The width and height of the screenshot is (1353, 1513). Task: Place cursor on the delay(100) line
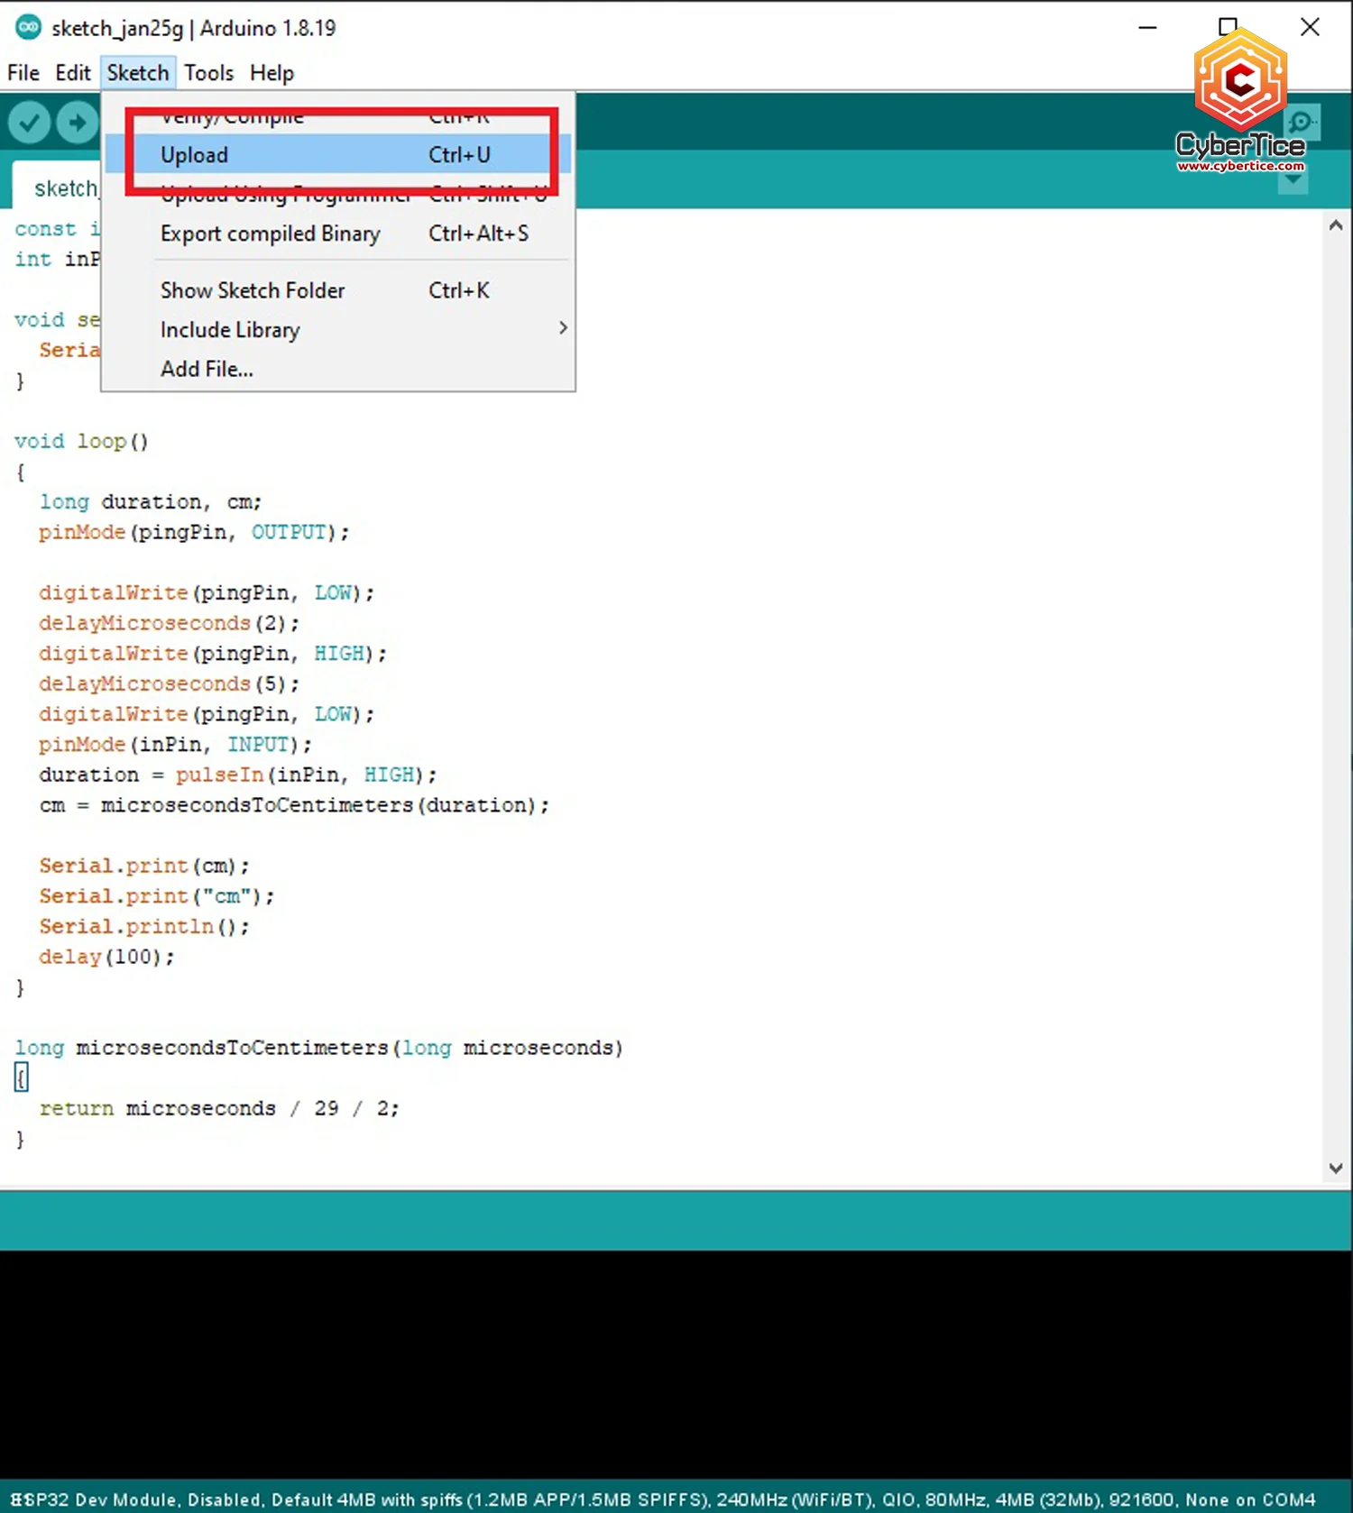(106, 957)
